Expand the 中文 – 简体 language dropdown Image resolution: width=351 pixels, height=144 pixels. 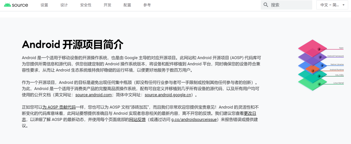(332, 5)
